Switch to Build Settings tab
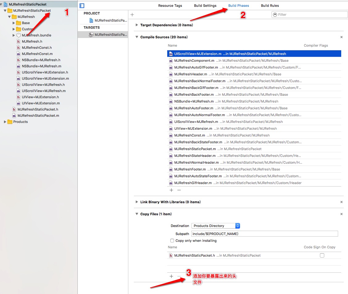Viewport: 348px width, 294px height. click(205, 6)
